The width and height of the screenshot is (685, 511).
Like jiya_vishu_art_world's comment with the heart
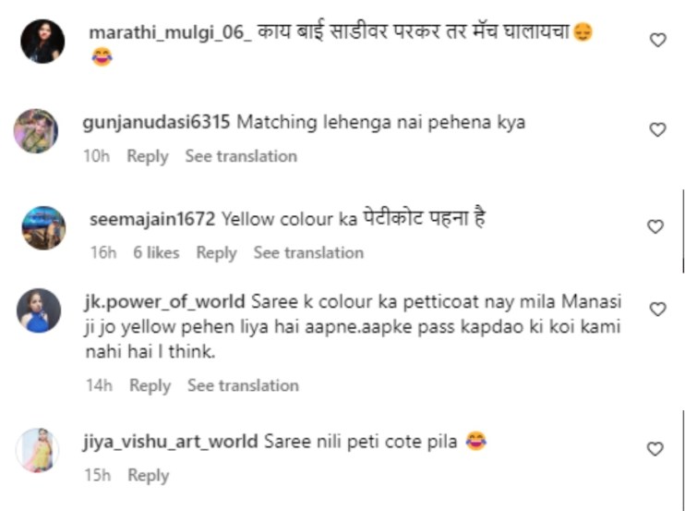coord(655,449)
